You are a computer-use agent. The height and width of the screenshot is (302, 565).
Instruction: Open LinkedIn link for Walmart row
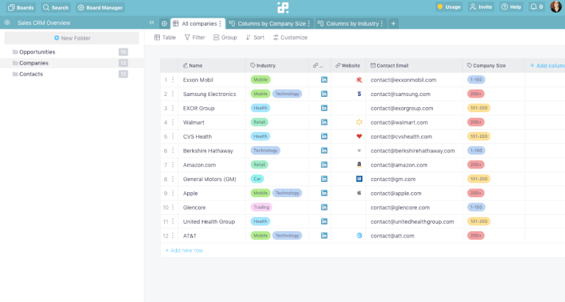pyautogui.click(x=324, y=122)
